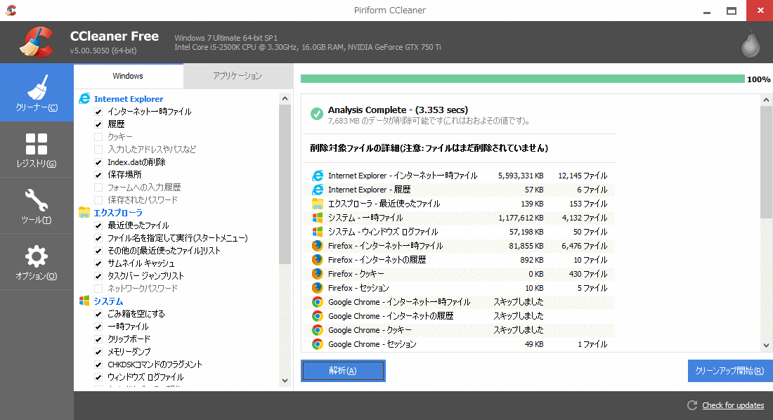Enable 保存されたパスワード checkbox
This screenshot has width=773, height=420.
click(x=98, y=200)
